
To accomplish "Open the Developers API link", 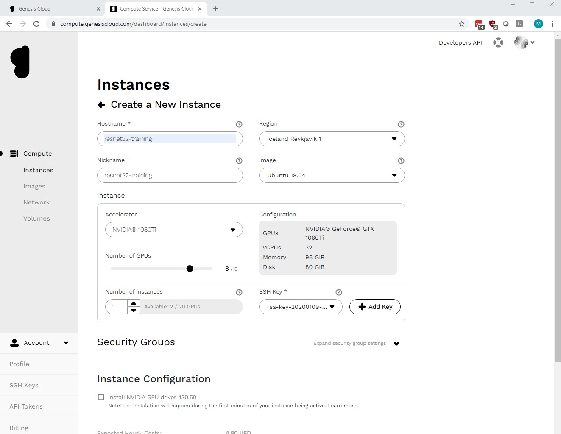I will [460, 42].
